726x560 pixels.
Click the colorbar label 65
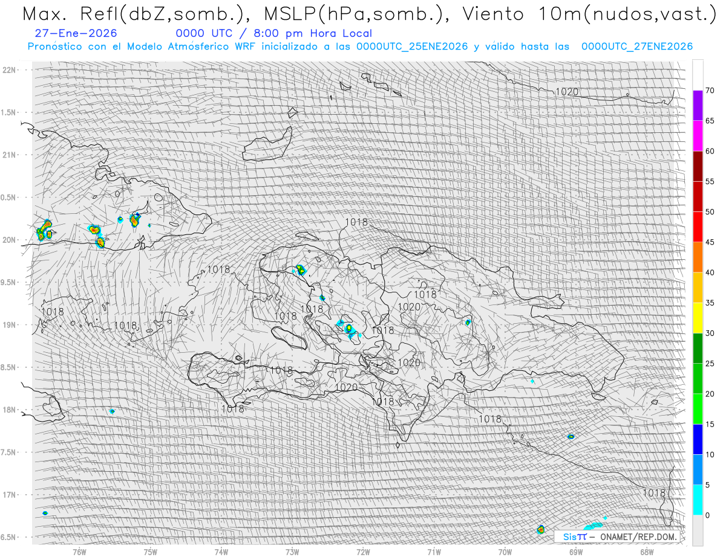(x=710, y=121)
